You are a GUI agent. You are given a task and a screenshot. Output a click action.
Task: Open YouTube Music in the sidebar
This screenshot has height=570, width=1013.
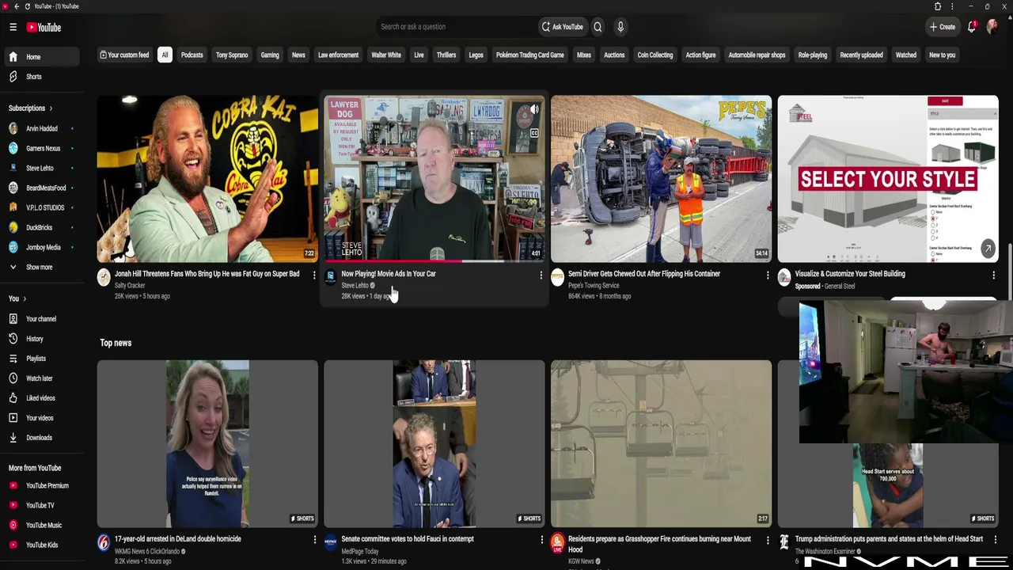pyautogui.click(x=40, y=525)
